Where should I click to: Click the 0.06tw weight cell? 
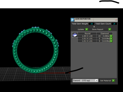click(x=106, y=36)
